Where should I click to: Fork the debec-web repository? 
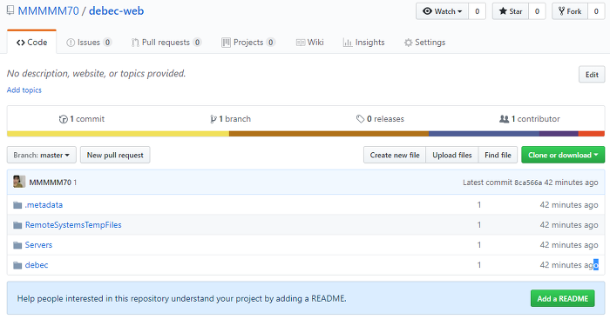[x=570, y=11]
